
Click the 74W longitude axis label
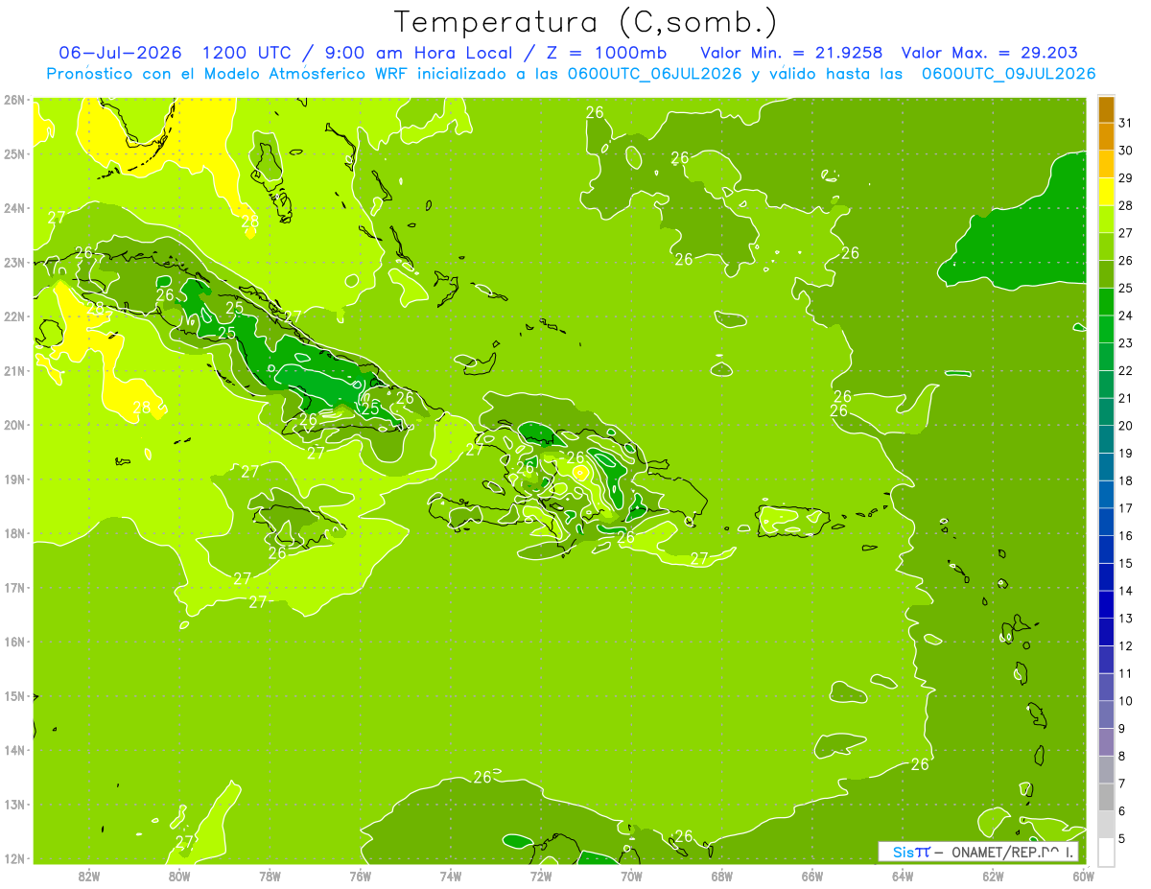pyautogui.click(x=450, y=876)
